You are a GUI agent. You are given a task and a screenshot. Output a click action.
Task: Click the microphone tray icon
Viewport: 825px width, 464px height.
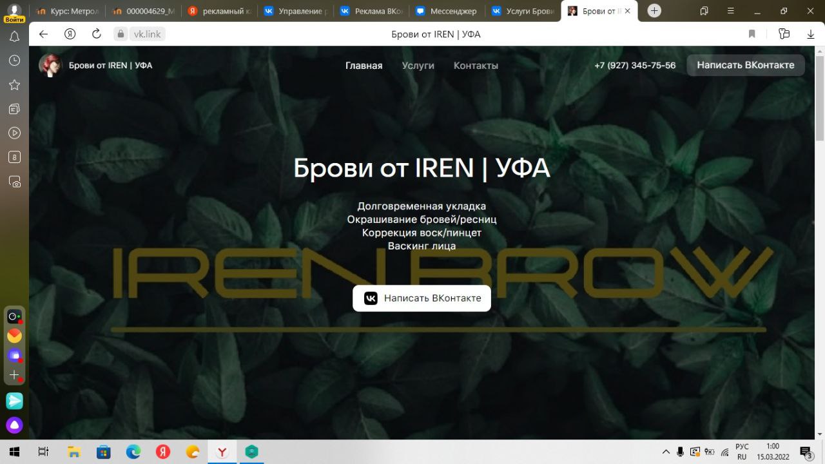681,452
